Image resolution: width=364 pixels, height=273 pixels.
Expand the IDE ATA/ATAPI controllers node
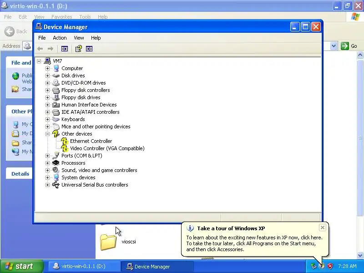tap(48, 112)
